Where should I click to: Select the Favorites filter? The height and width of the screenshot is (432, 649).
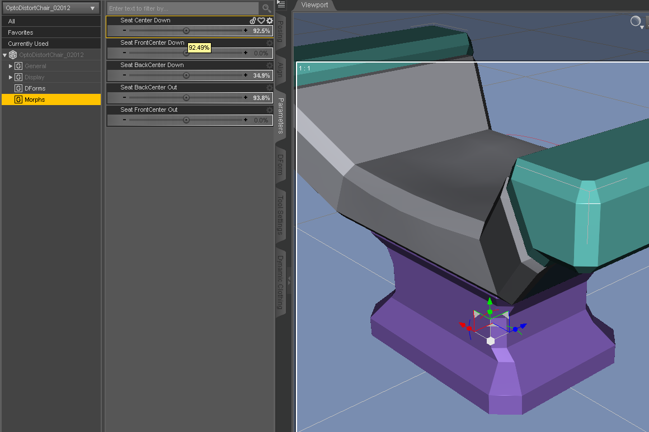21,32
